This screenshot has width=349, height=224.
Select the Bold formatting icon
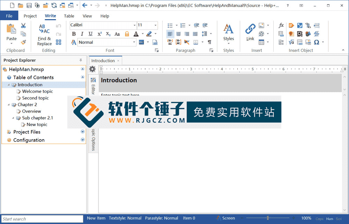(x=74, y=34)
